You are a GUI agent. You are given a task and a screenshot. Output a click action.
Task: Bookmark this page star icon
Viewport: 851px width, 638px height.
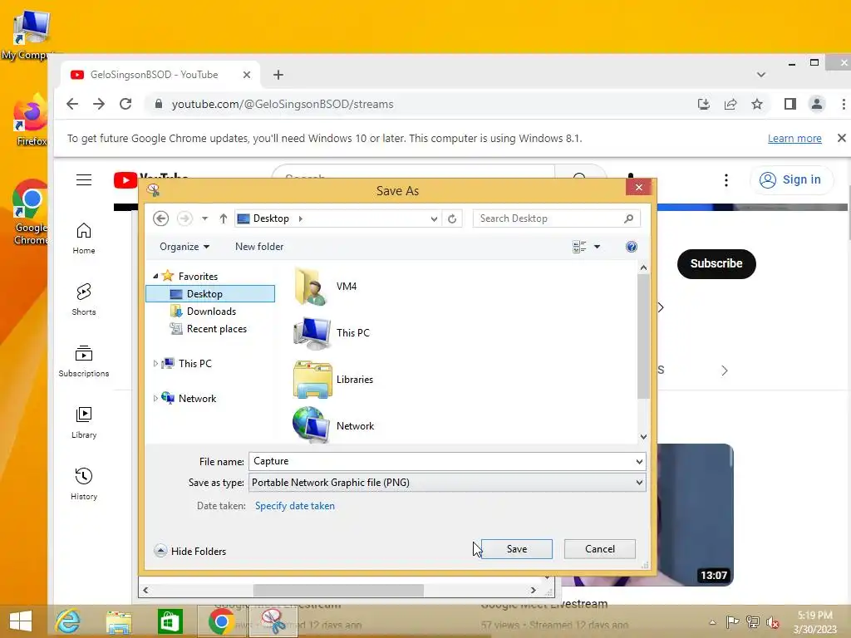(756, 104)
